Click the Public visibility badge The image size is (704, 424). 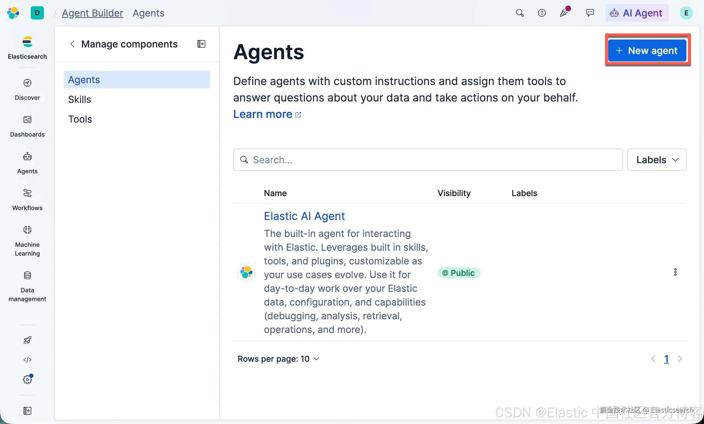(x=458, y=273)
